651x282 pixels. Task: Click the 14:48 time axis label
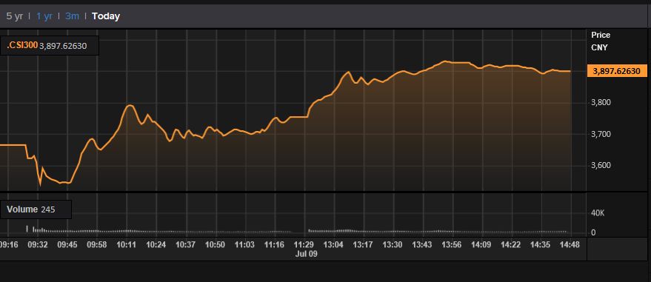pyautogui.click(x=570, y=245)
